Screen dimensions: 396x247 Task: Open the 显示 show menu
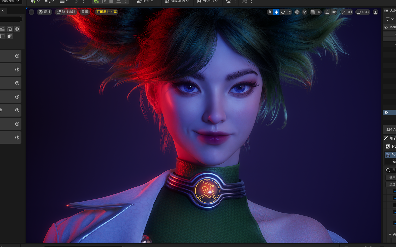tap(85, 12)
